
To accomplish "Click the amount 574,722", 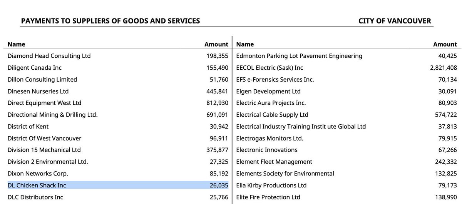I will [446, 115].
